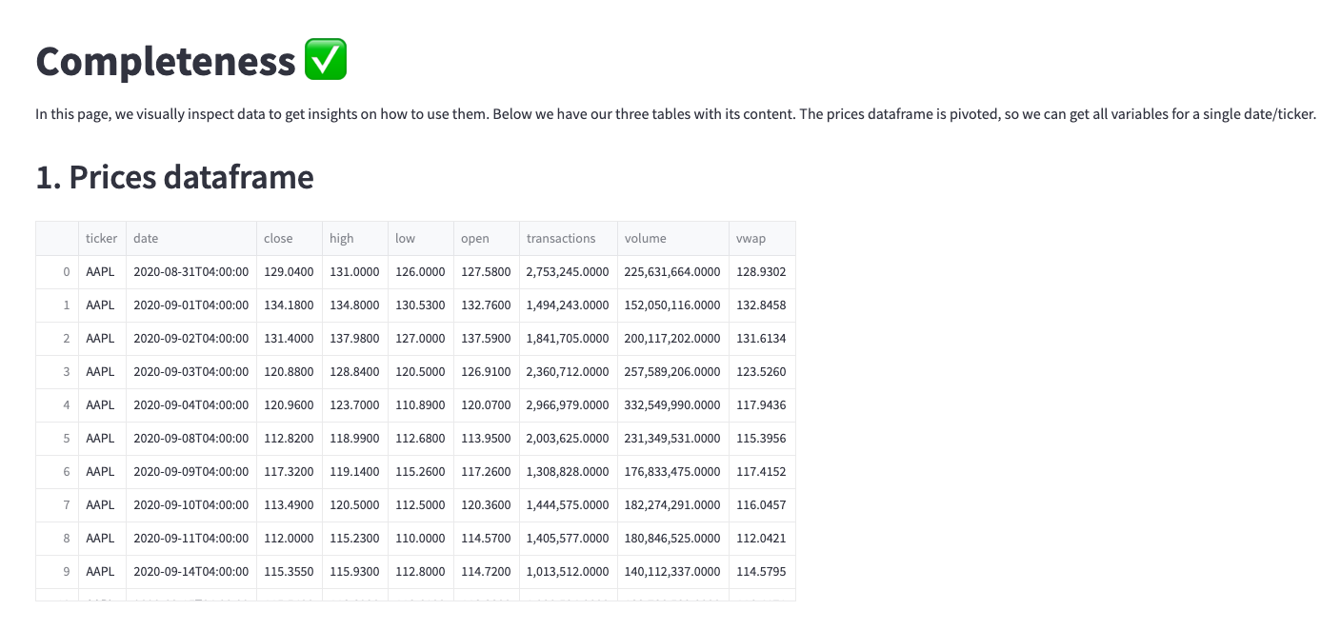This screenshot has width=1341, height=630.
Task: Sort by the date column header
Action: pos(191,239)
